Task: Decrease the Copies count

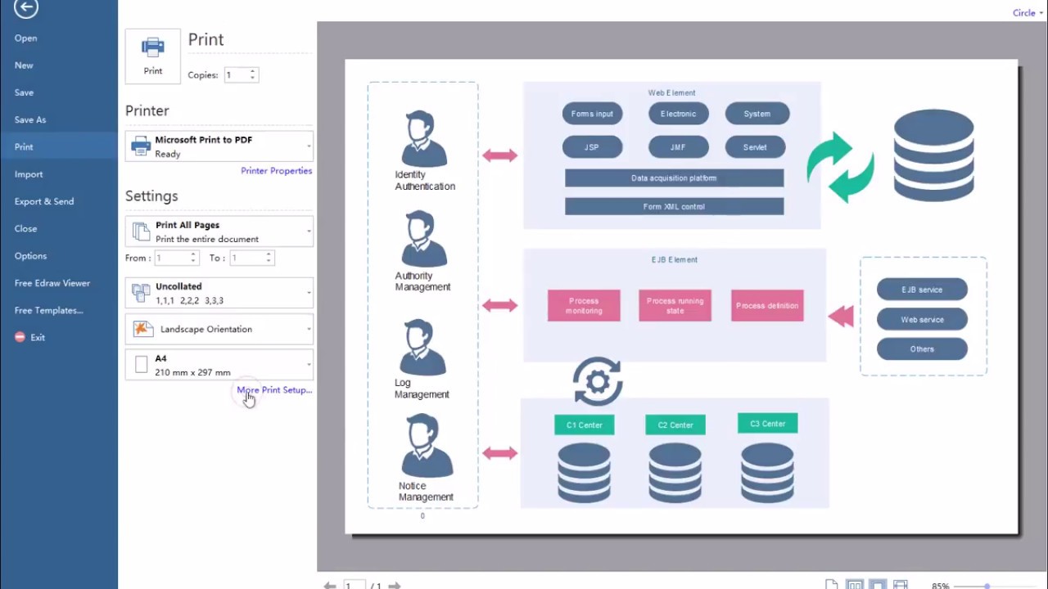Action: point(253,79)
